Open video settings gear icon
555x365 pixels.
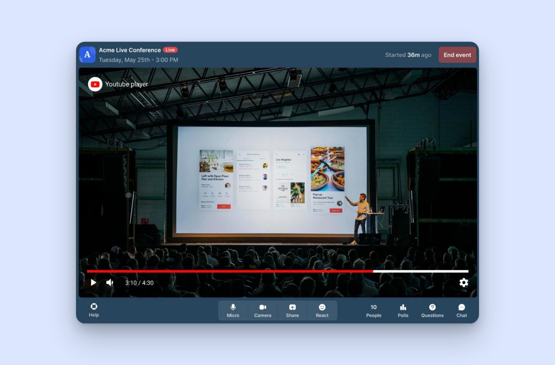click(464, 283)
